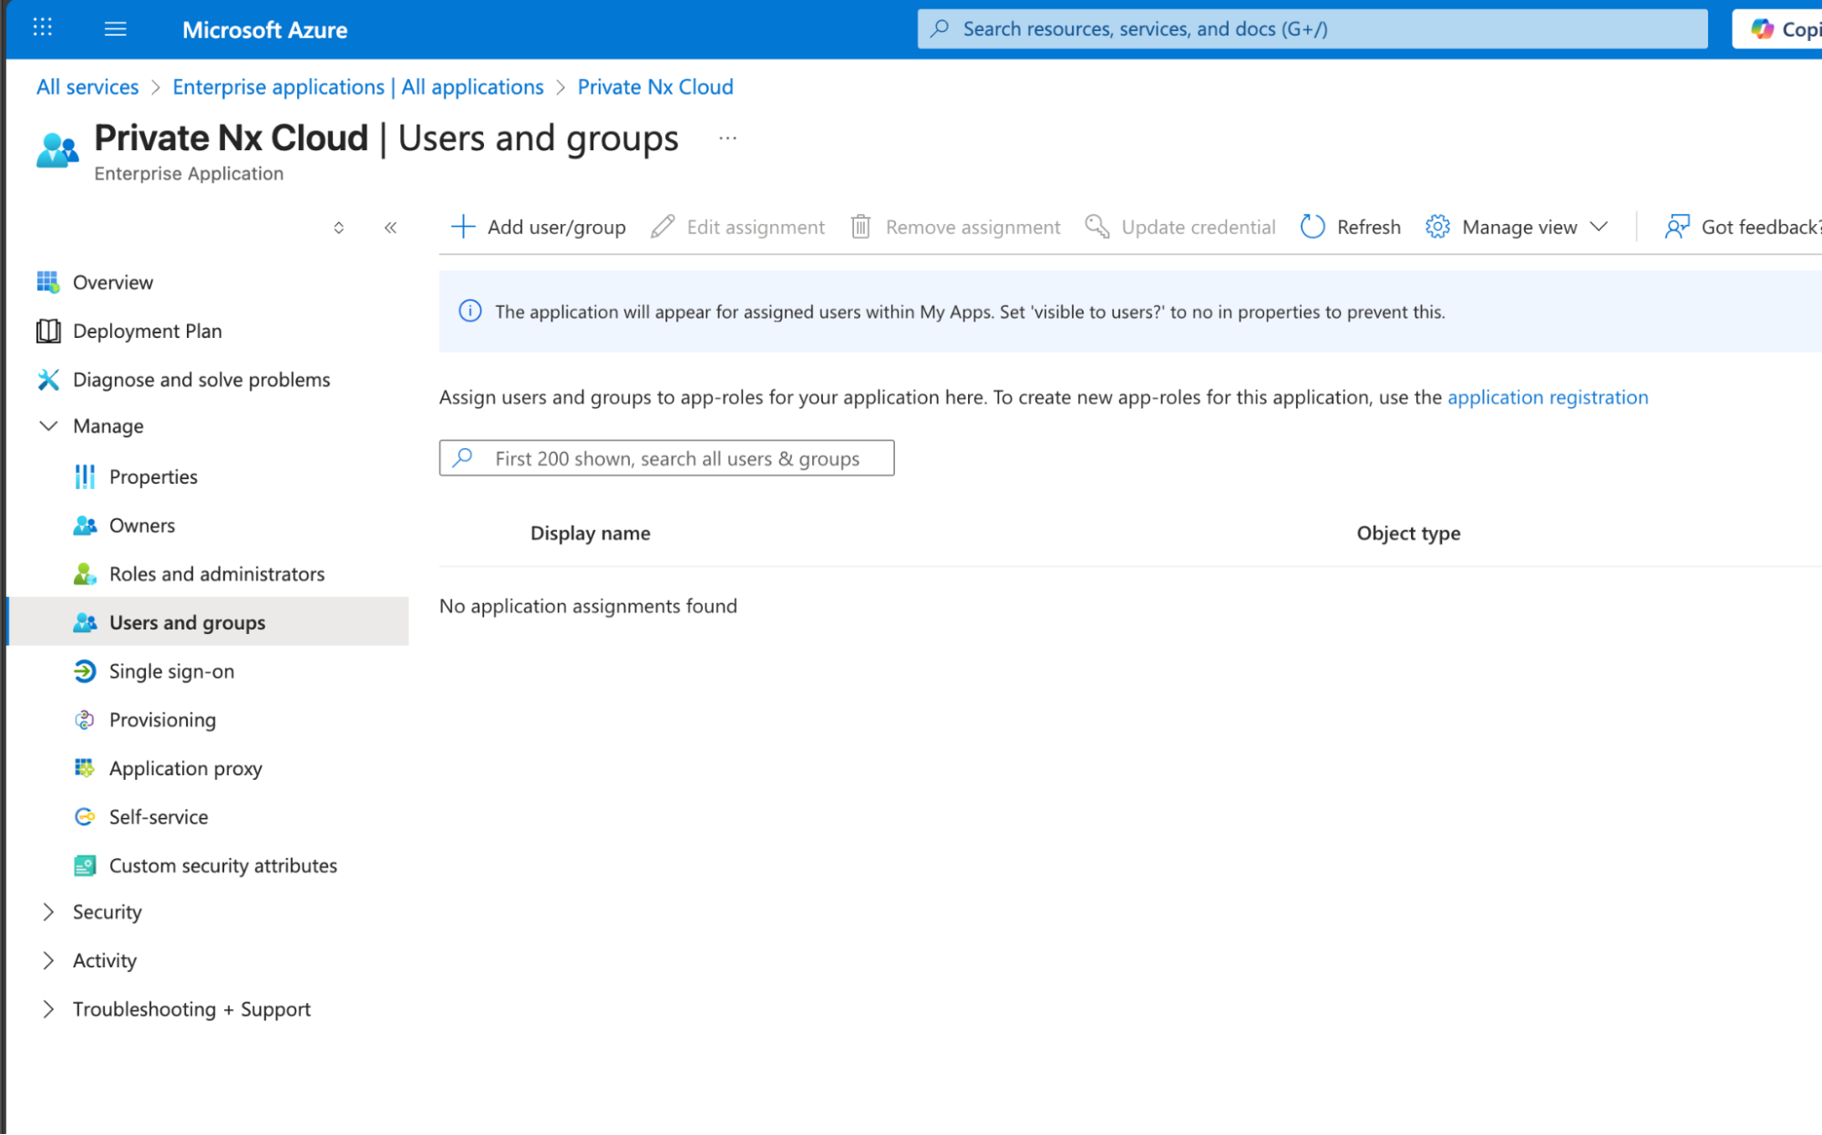Select Users and groups menu item
The width and height of the screenshot is (1822, 1135).
209,622
